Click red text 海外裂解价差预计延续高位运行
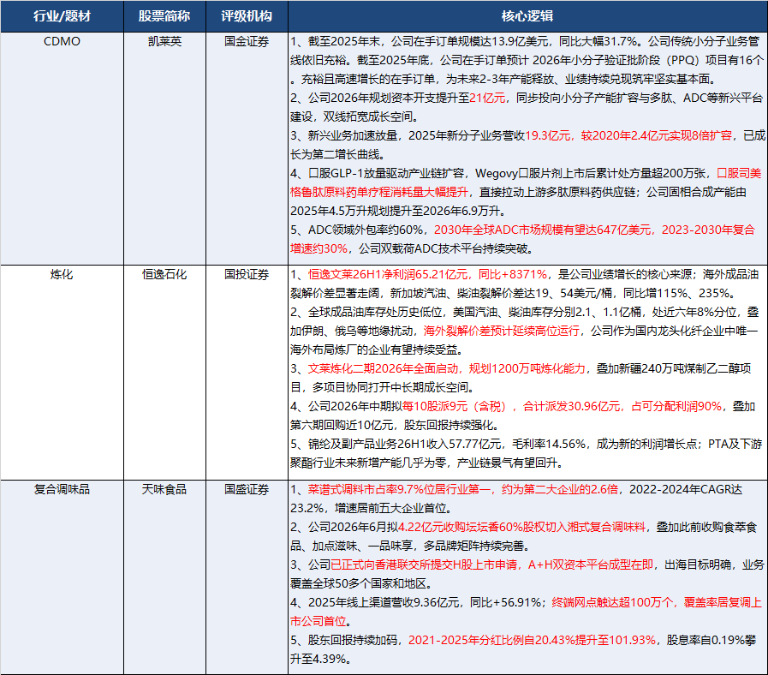The height and width of the screenshot is (675, 768). click(x=502, y=331)
